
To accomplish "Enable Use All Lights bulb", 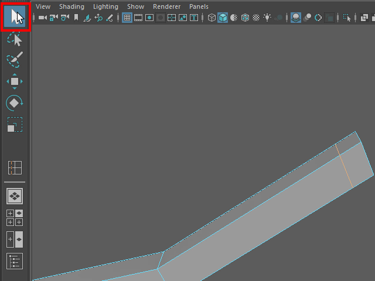I will coord(267,18).
